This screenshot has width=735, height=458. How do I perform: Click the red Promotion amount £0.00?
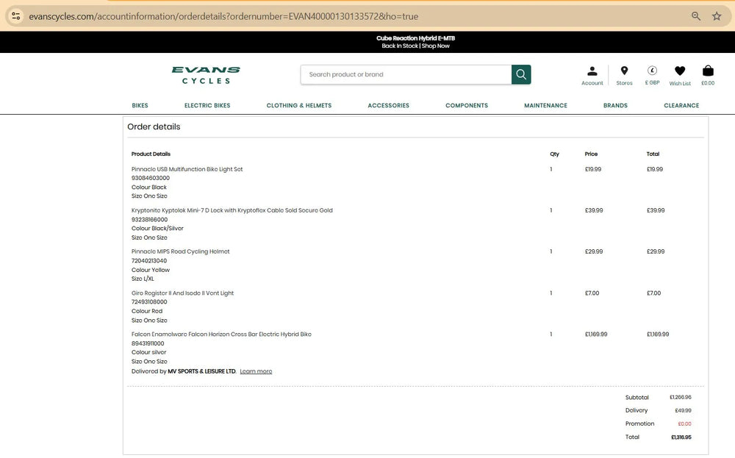(x=685, y=423)
